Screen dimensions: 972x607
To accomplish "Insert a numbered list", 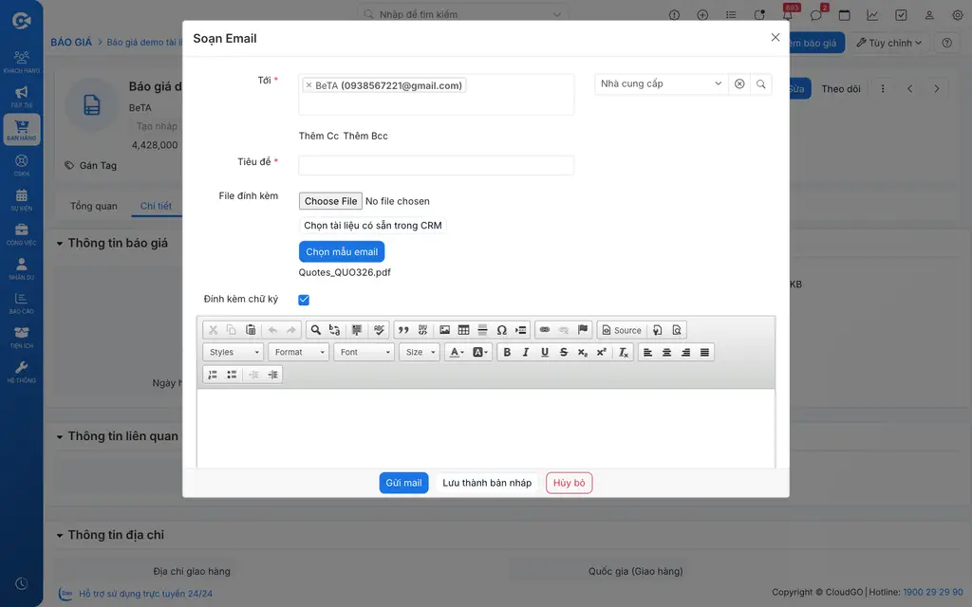I will click(x=213, y=375).
